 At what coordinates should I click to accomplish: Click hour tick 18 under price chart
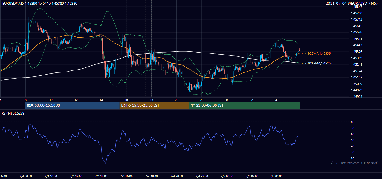point(151,100)
